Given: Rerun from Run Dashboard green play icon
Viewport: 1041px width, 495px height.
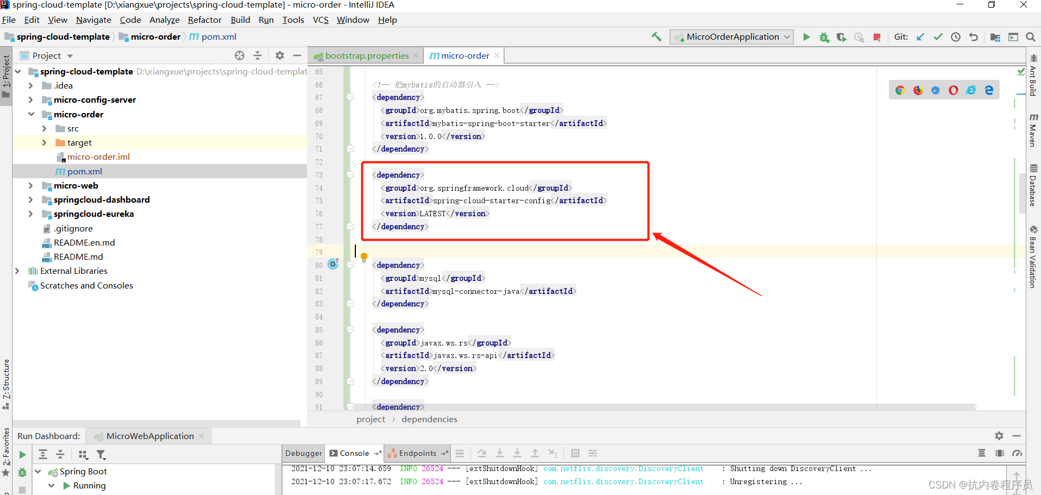Looking at the screenshot, I should (x=22, y=455).
